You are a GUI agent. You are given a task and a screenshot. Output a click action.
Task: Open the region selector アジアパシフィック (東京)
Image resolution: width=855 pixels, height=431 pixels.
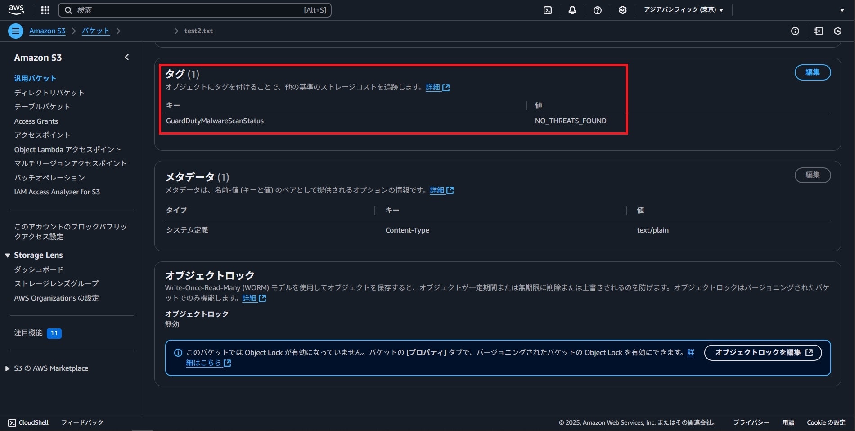click(683, 10)
